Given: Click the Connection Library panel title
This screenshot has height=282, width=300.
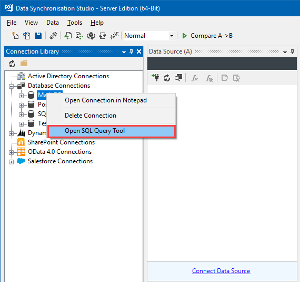Looking at the screenshot, I should pyautogui.click(x=33, y=51).
